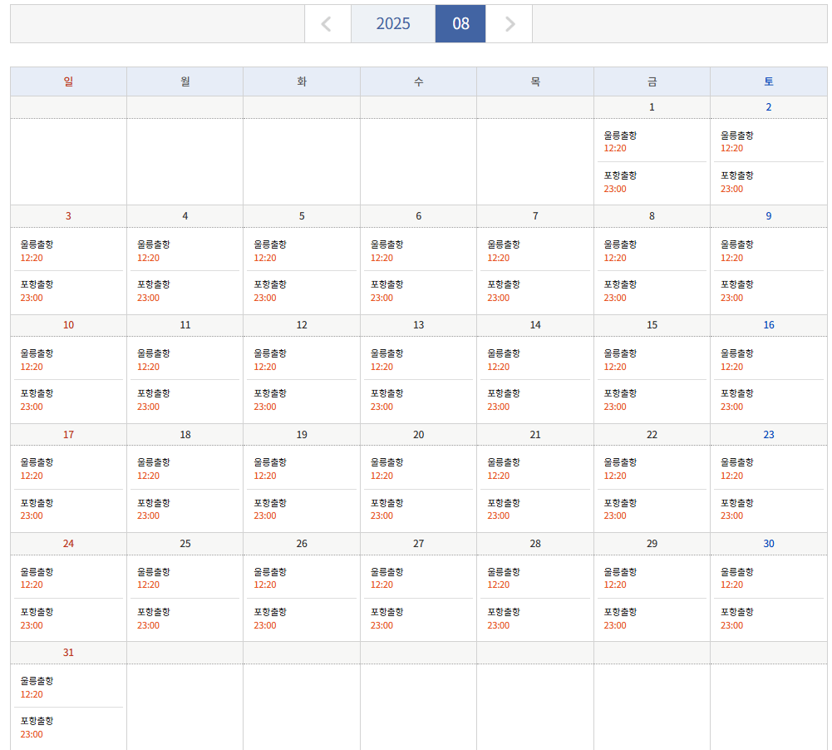The height and width of the screenshot is (750, 832).
Task: Click the 월 (Monday) column header
Action: 185,81
